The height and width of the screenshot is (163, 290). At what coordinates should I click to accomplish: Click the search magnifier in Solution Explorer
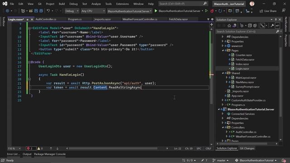pyautogui.click(x=278, y=32)
